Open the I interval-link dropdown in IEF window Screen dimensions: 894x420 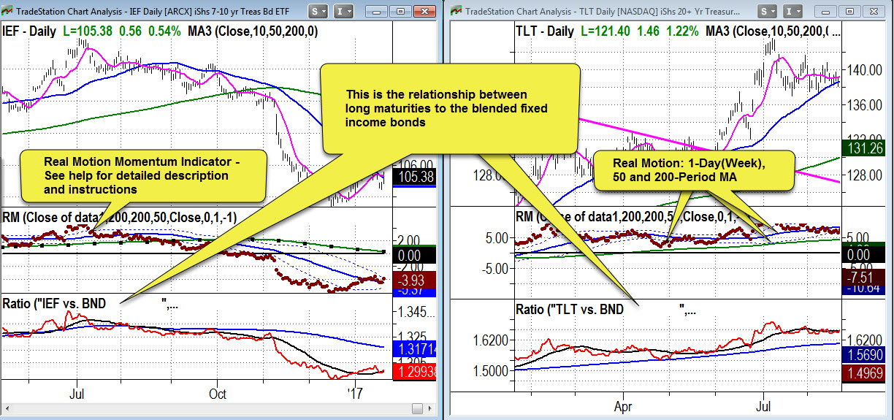(343, 12)
